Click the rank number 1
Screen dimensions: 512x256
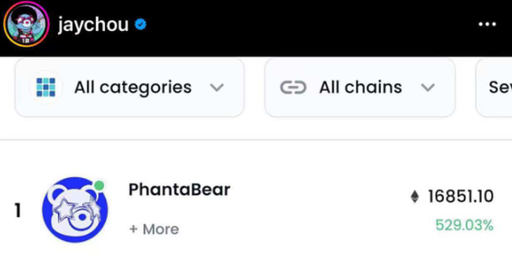click(x=18, y=211)
